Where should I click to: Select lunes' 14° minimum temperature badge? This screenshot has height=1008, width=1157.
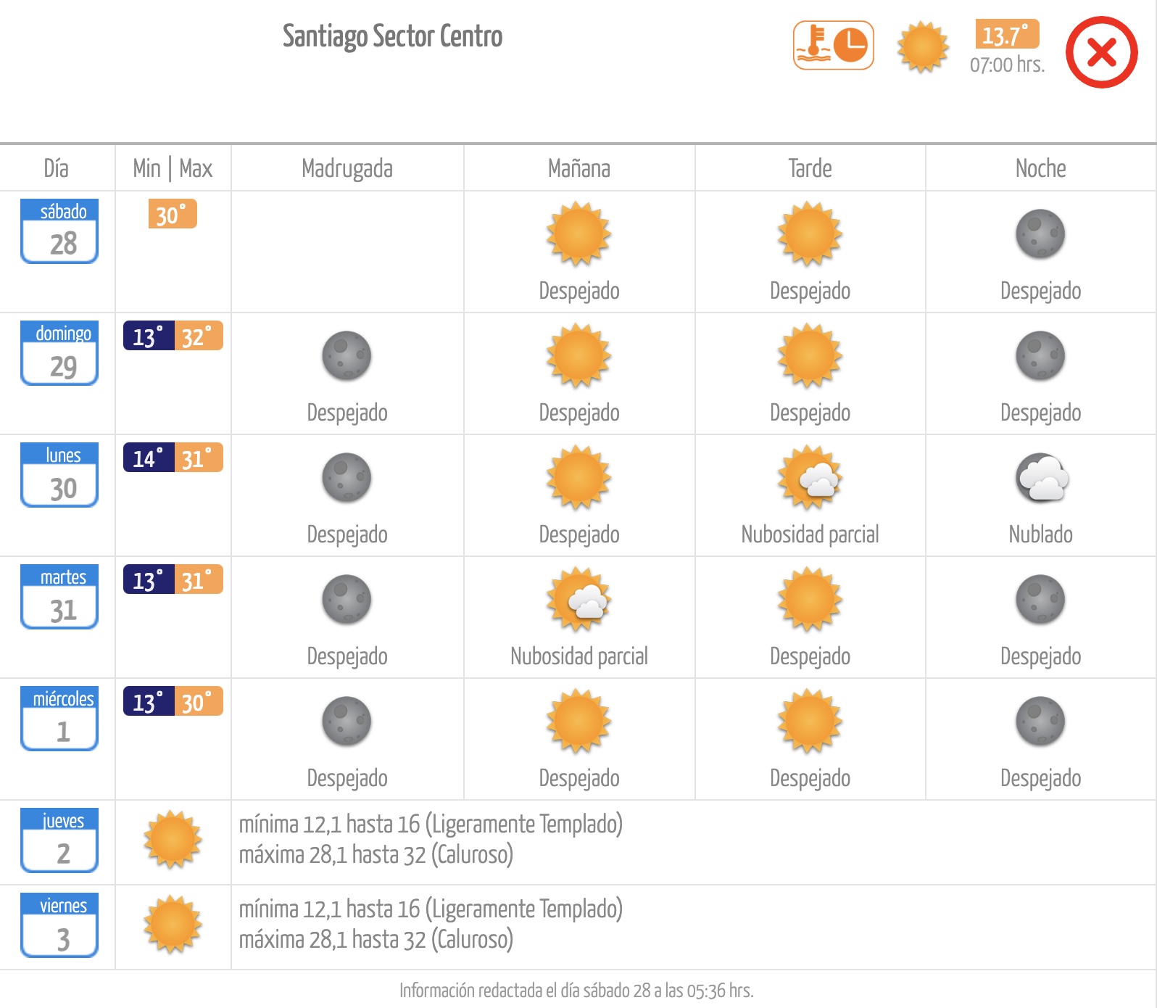coord(149,458)
